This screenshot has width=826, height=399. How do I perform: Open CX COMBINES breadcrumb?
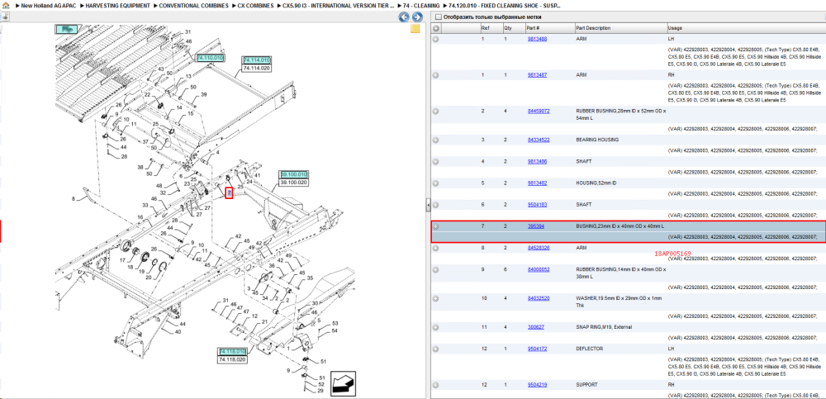point(255,5)
